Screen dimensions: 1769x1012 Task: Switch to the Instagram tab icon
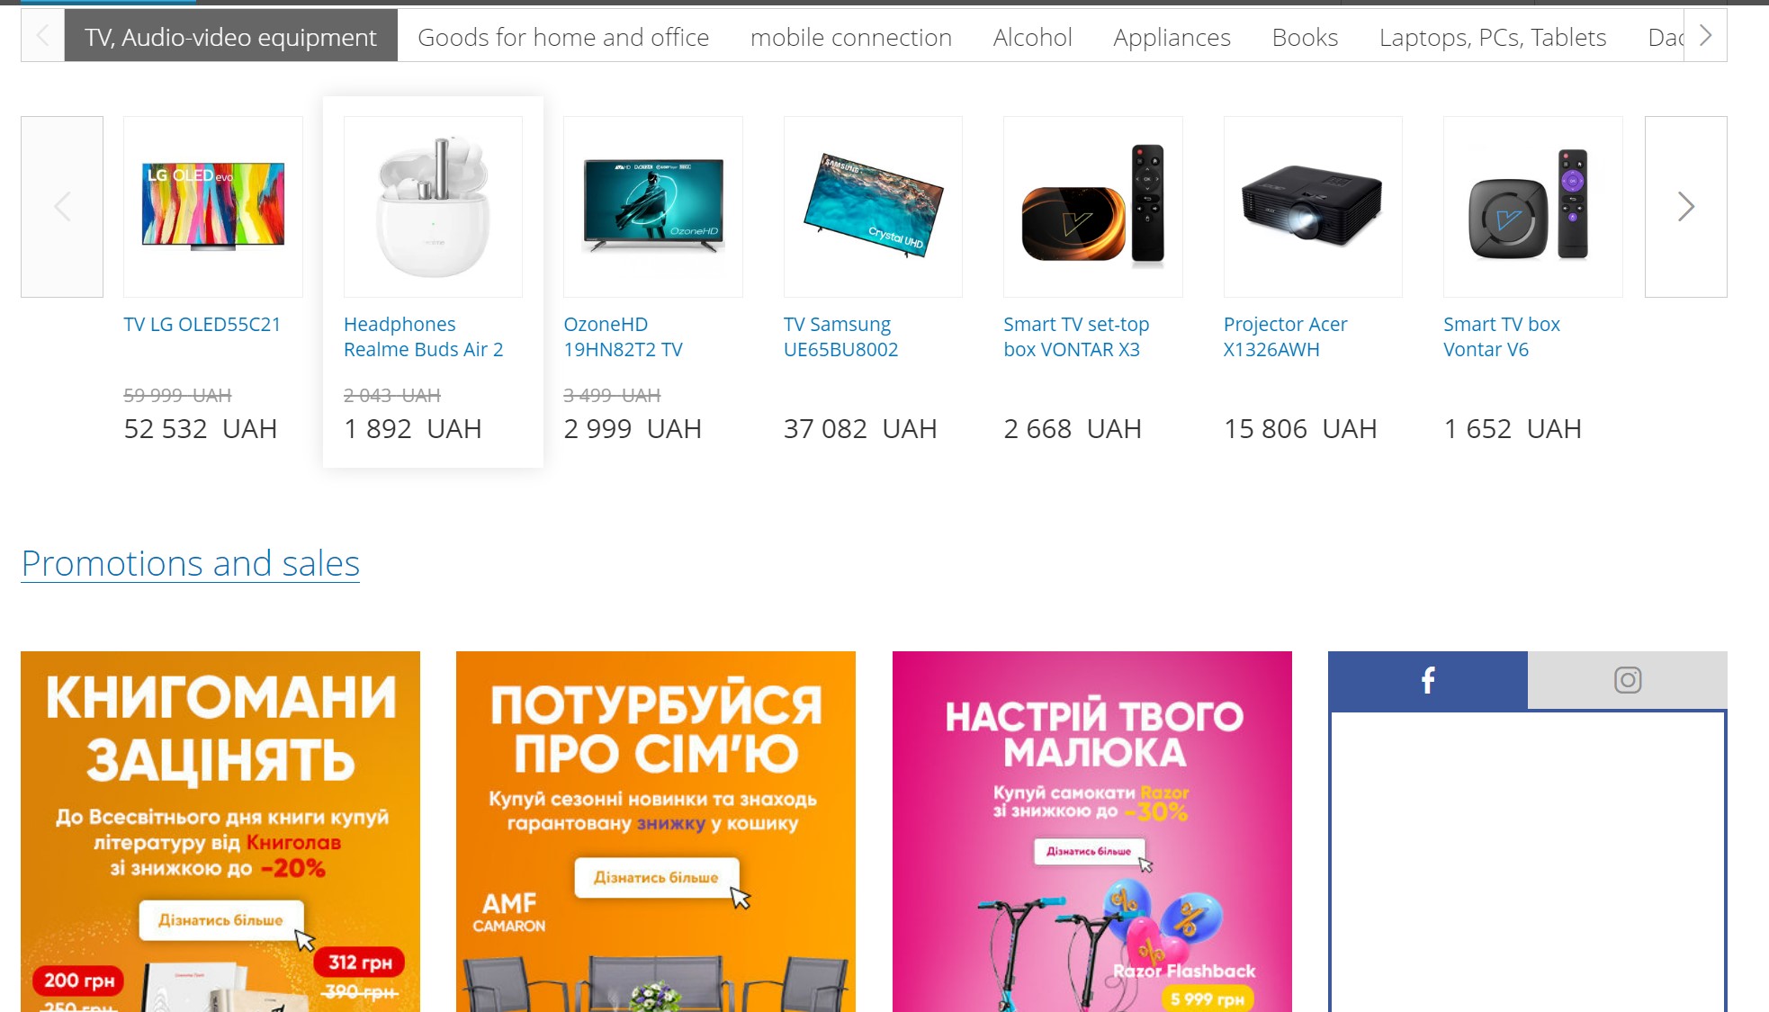[1627, 680]
